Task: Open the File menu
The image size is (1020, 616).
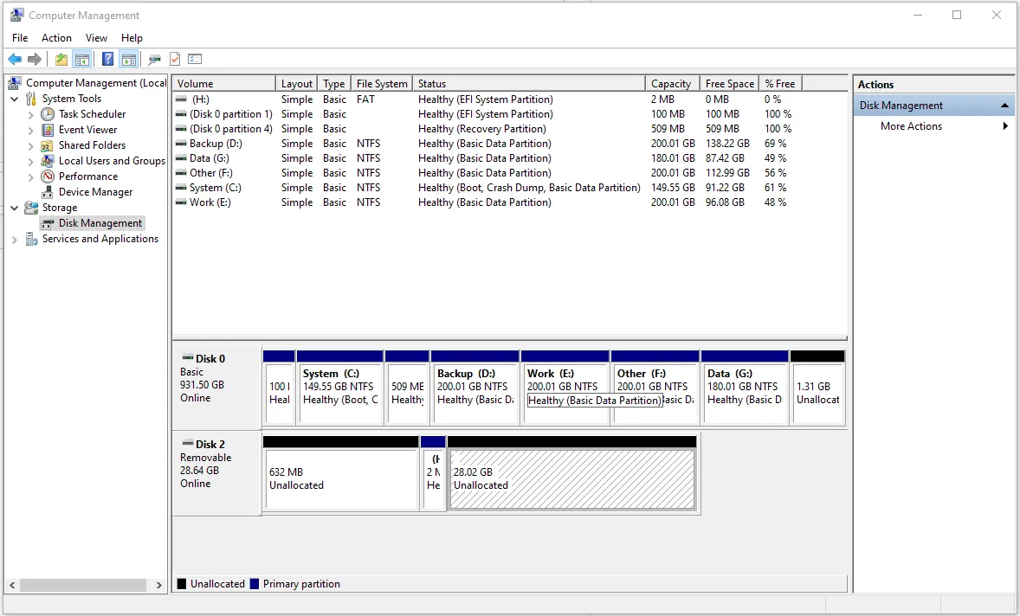Action: (20, 38)
